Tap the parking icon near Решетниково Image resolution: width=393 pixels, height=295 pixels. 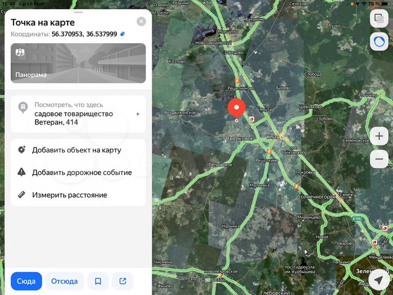(237, 81)
